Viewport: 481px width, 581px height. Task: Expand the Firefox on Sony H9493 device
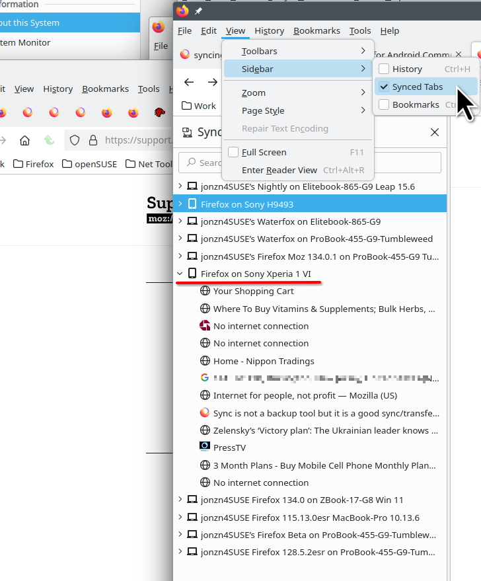180,204
